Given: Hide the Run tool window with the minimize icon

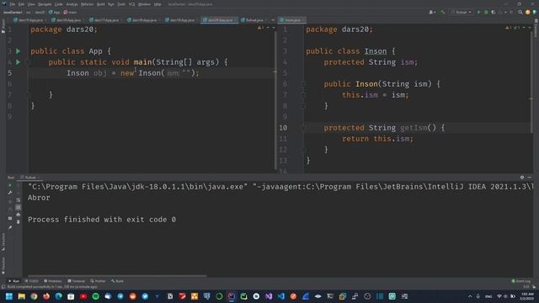Looking at the screenshot, I should [x=530, y=178].
